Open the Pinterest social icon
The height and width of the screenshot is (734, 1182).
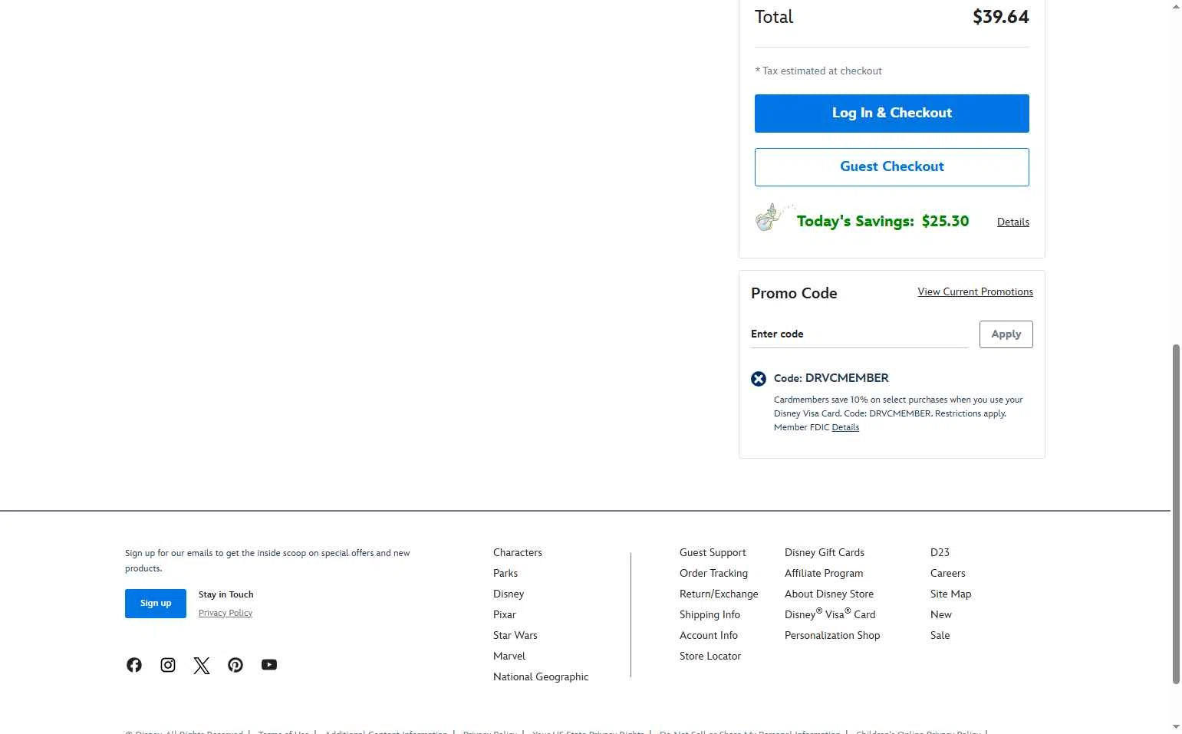pyautogui.click(x=235, y=665)
